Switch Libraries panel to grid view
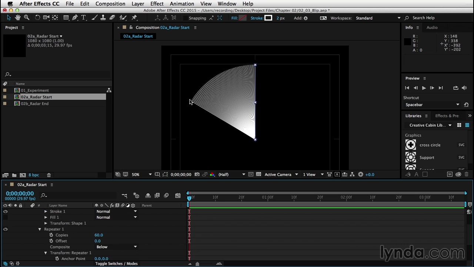Image resolution: width=474 pixels, height=267 pixels. [459, 125]
